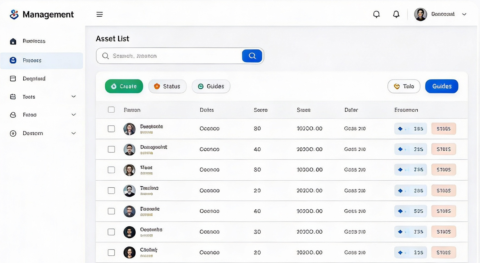The image size is (480, 263).
Task: Click the hamburger menu icon
Action: click(x=100, y=14)
